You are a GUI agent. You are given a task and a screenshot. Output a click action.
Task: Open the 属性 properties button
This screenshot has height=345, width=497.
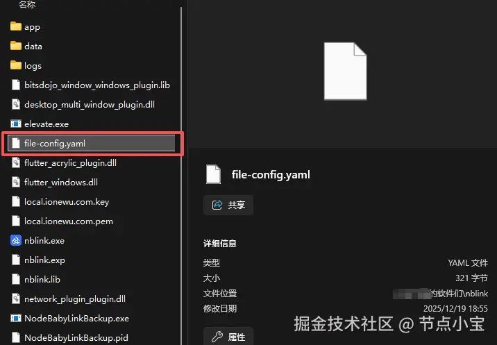(228, 336)
